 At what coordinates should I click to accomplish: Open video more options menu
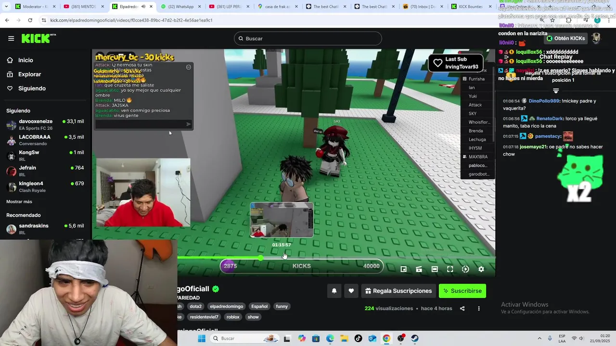coord(479,309)
